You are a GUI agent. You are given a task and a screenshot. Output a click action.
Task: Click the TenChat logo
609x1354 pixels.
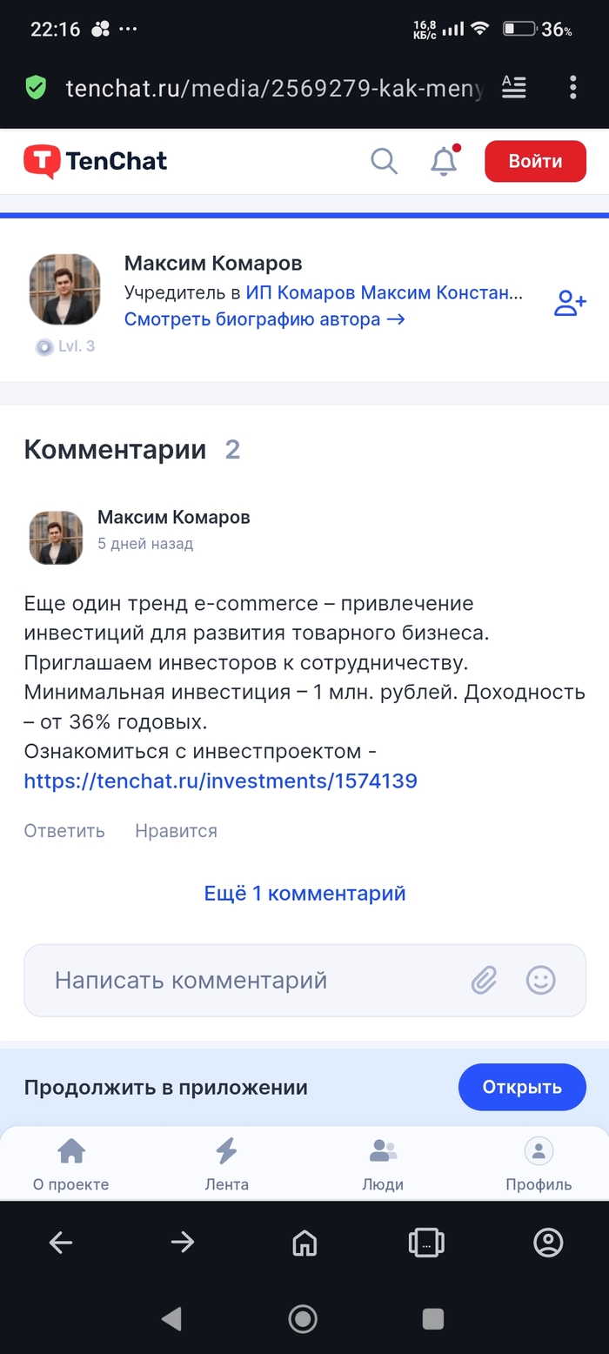[96, 161]
